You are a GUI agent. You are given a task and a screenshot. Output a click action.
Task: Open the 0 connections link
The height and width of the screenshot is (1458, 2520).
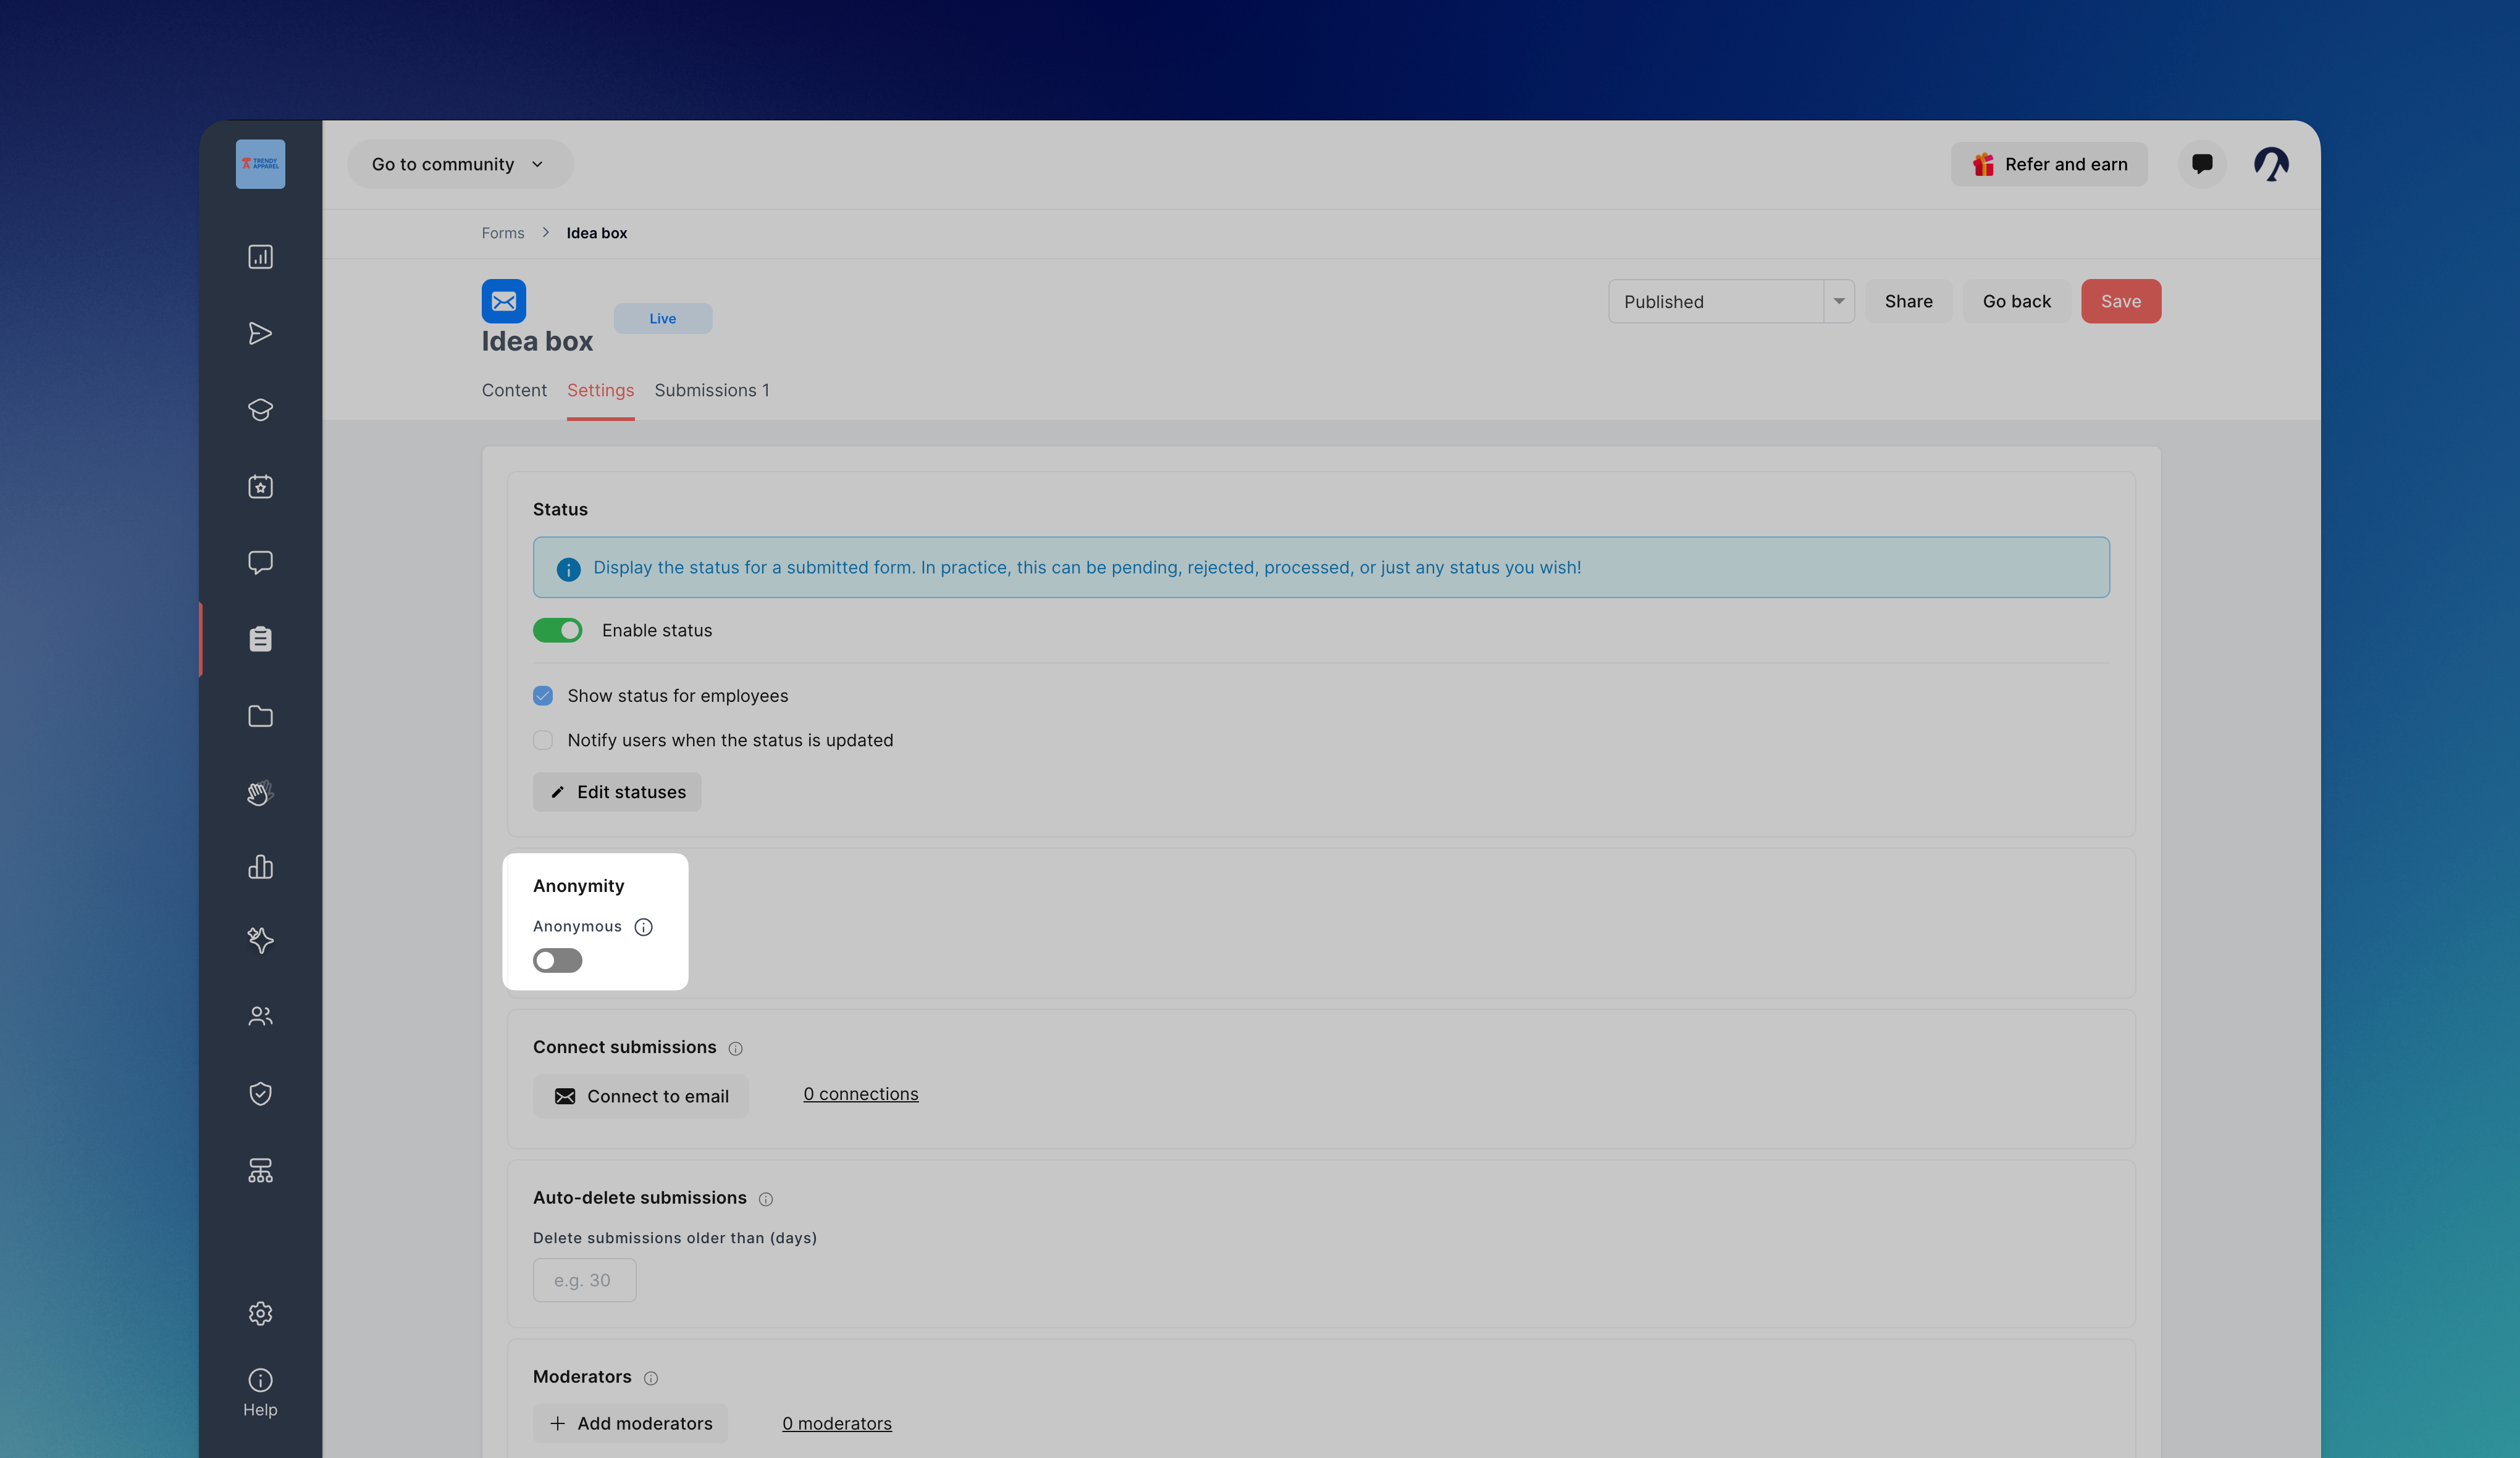pos(861,1094)
